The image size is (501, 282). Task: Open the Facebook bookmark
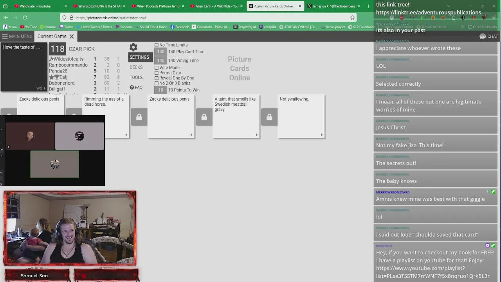tap(180, 27)
